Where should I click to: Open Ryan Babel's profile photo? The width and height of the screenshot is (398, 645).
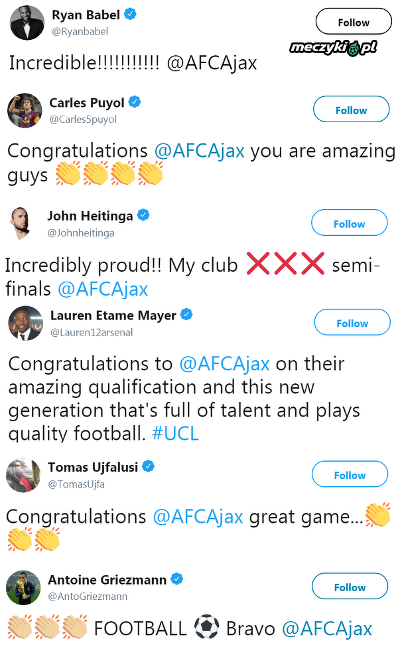point(27,23)
